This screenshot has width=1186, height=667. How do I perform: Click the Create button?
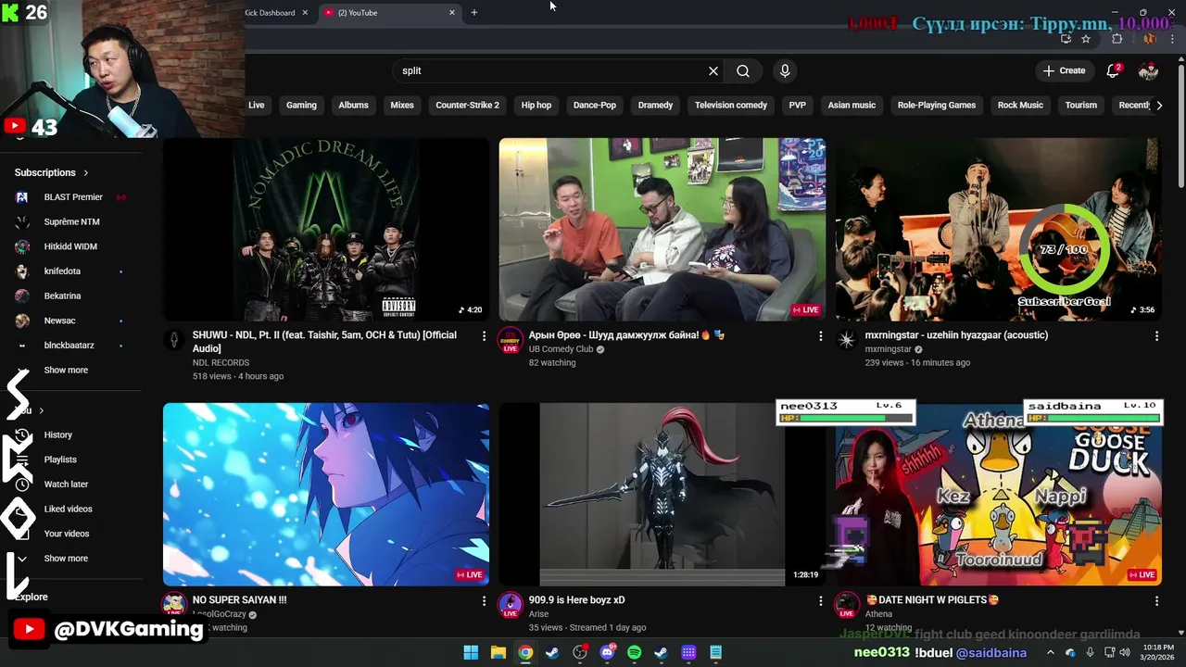point(1064,70)
